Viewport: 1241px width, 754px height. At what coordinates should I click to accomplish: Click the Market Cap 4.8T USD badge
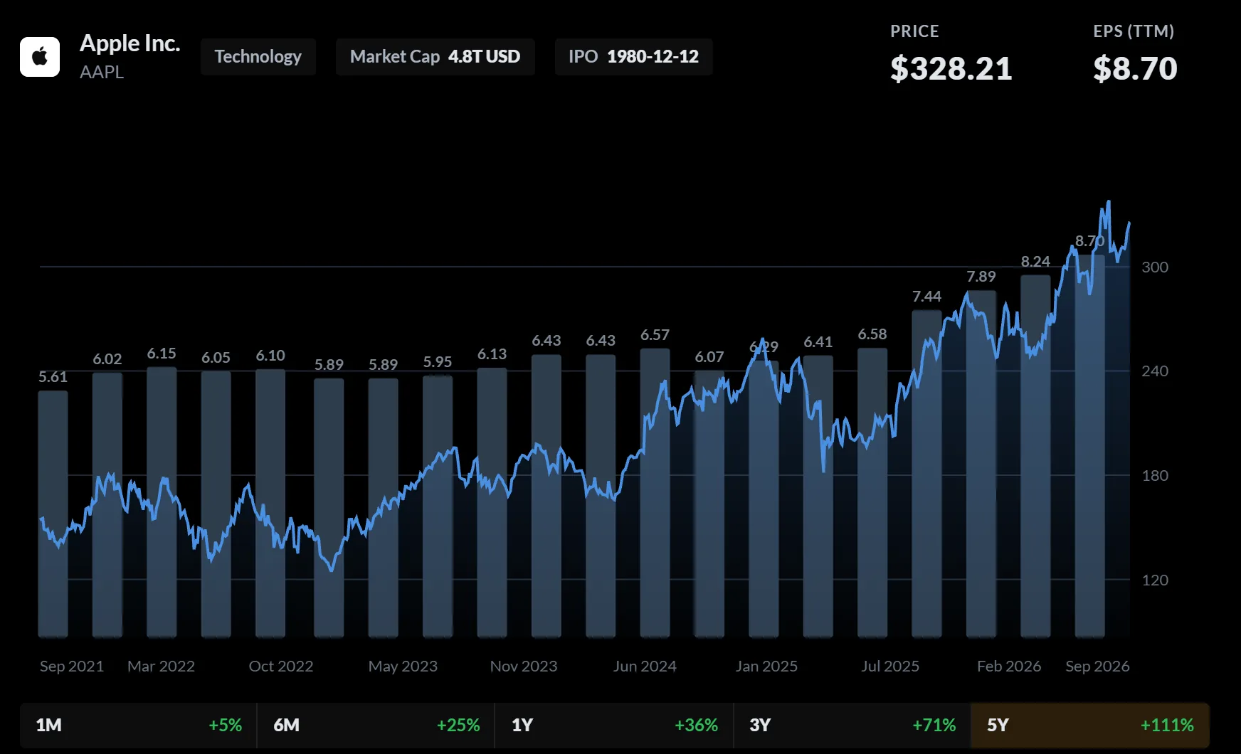click(x=435, y=57)
